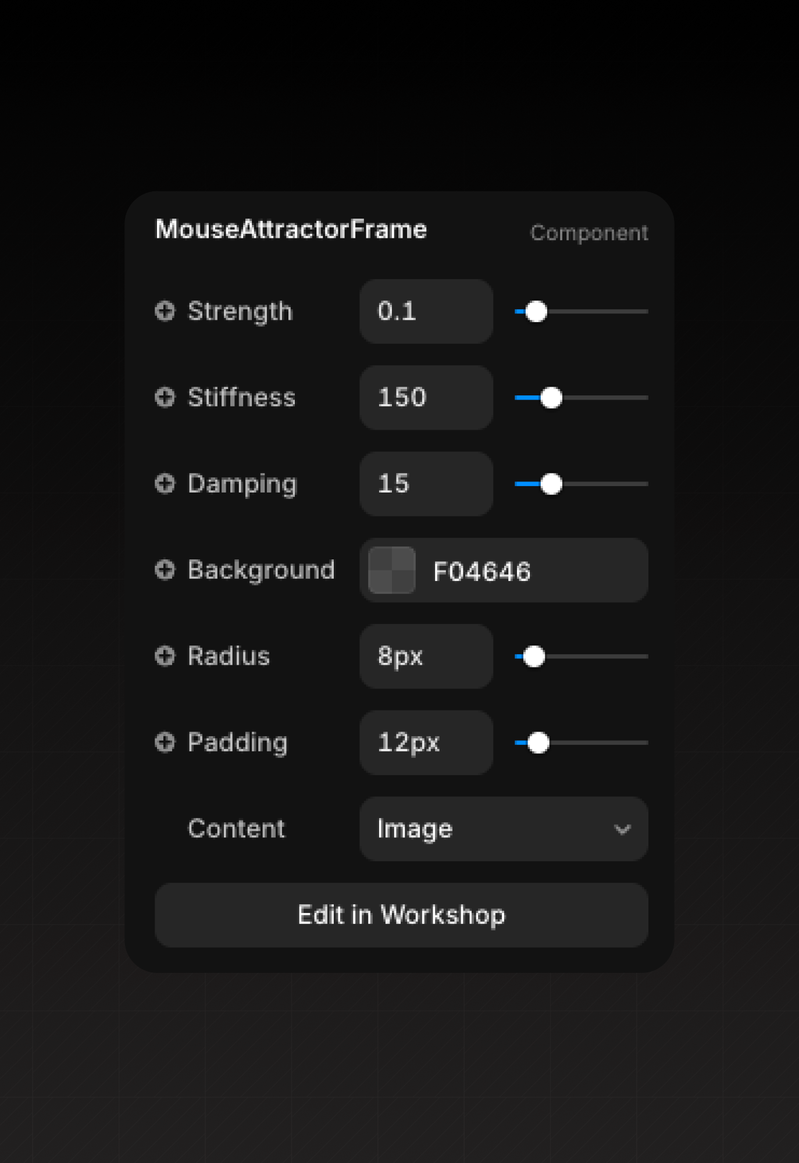Click the Strength slider handle
Image resolution: width=799 pixels, height=1163 pixels.
tap(536, 312)
